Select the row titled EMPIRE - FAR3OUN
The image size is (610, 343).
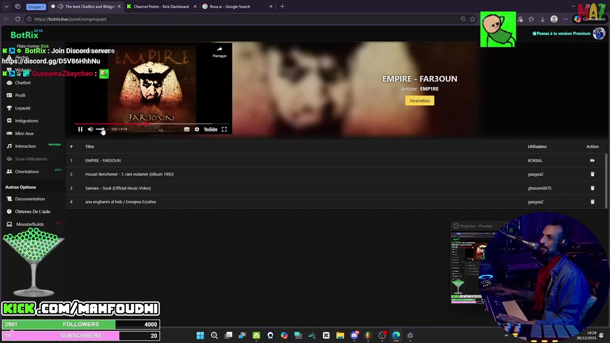click(x=335, y=161)
